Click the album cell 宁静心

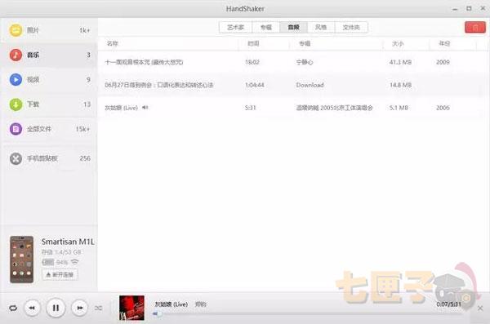[x=305, y=62]
